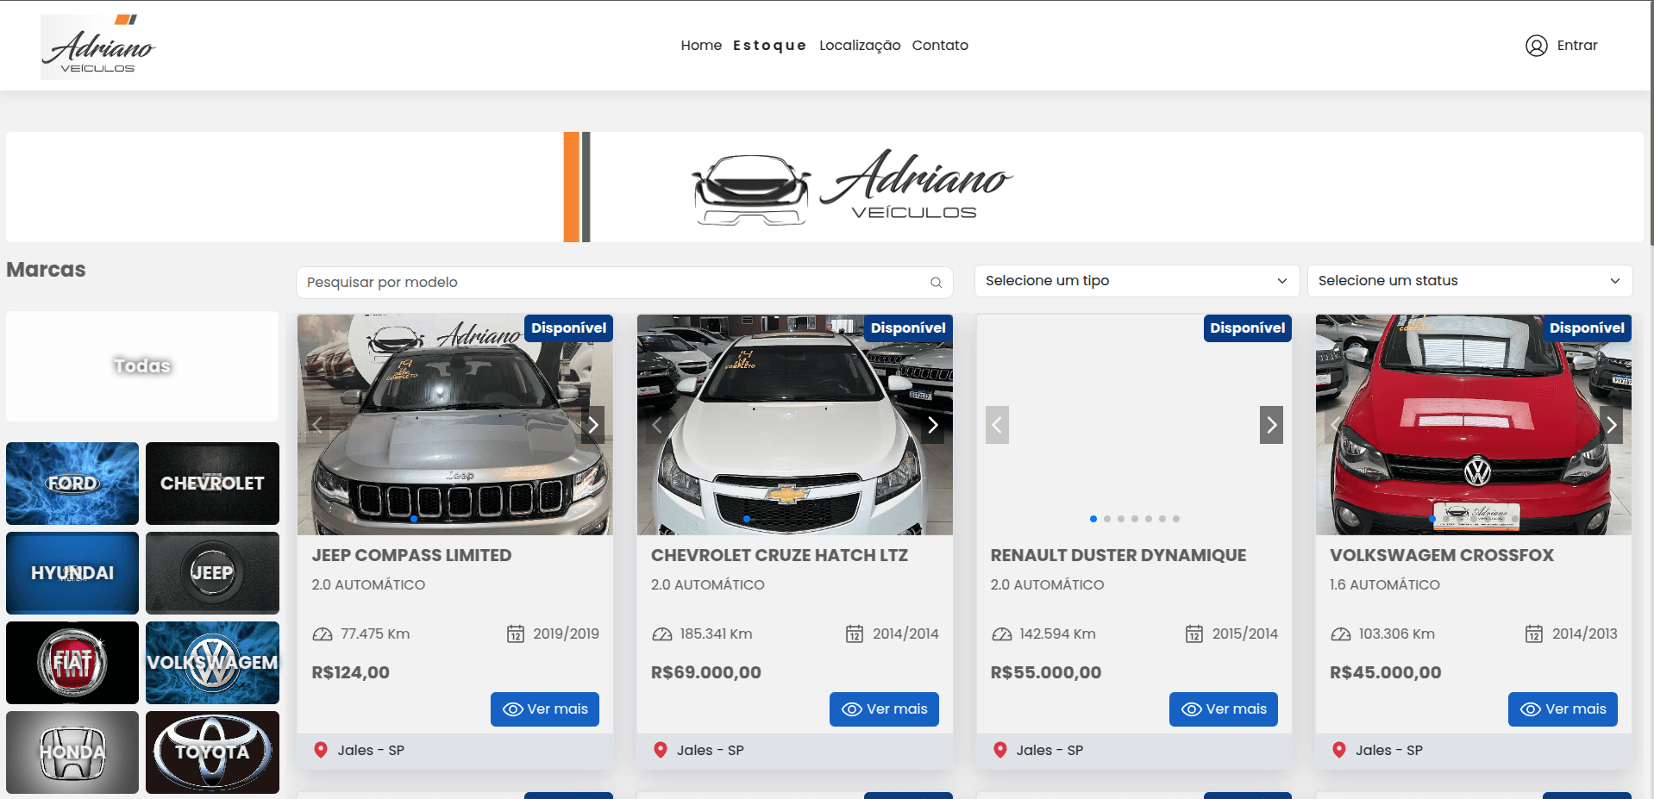Viewport: 1654px width, 799px height.
Task: Click the Marcas heading
Action: [47, 270]
